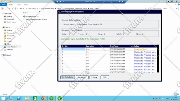Click 'HP Inc' breadcrumb segment
The width and height of the screenshot is (180, 101).
click(x=59, y=9)
